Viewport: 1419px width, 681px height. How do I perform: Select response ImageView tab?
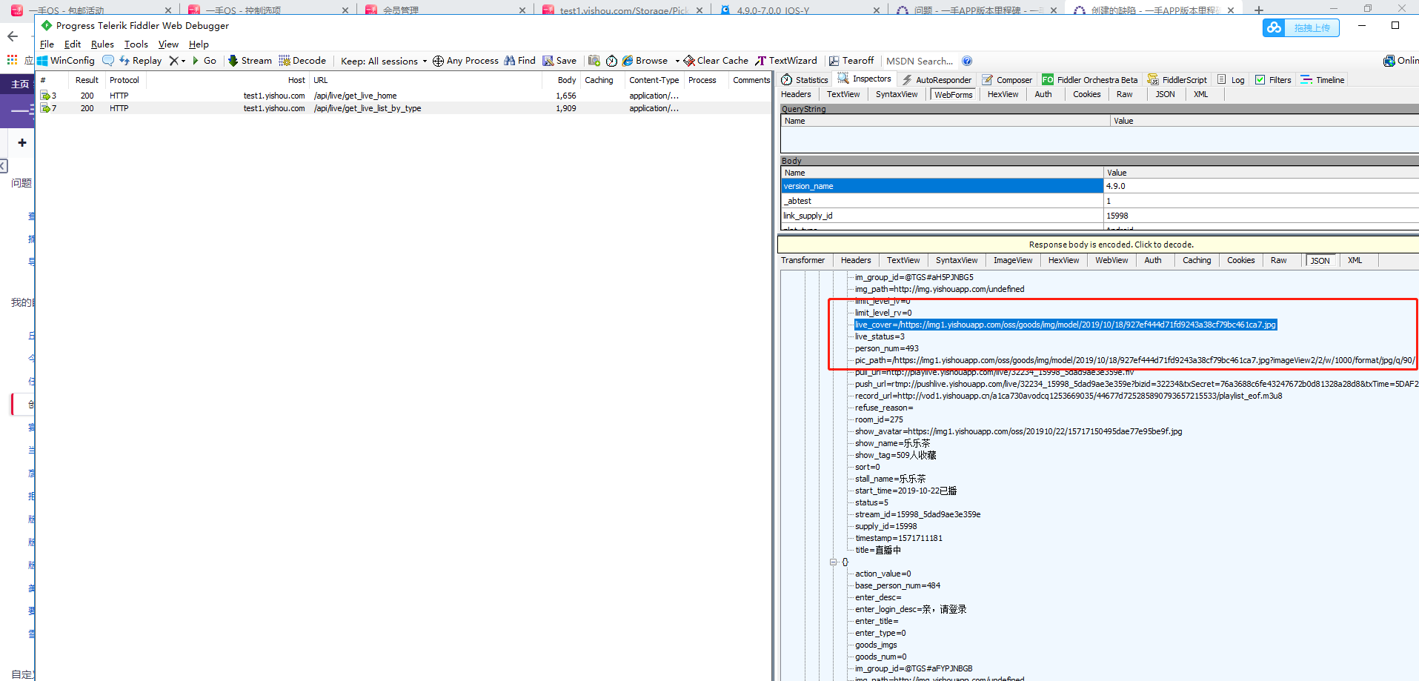1013,260
